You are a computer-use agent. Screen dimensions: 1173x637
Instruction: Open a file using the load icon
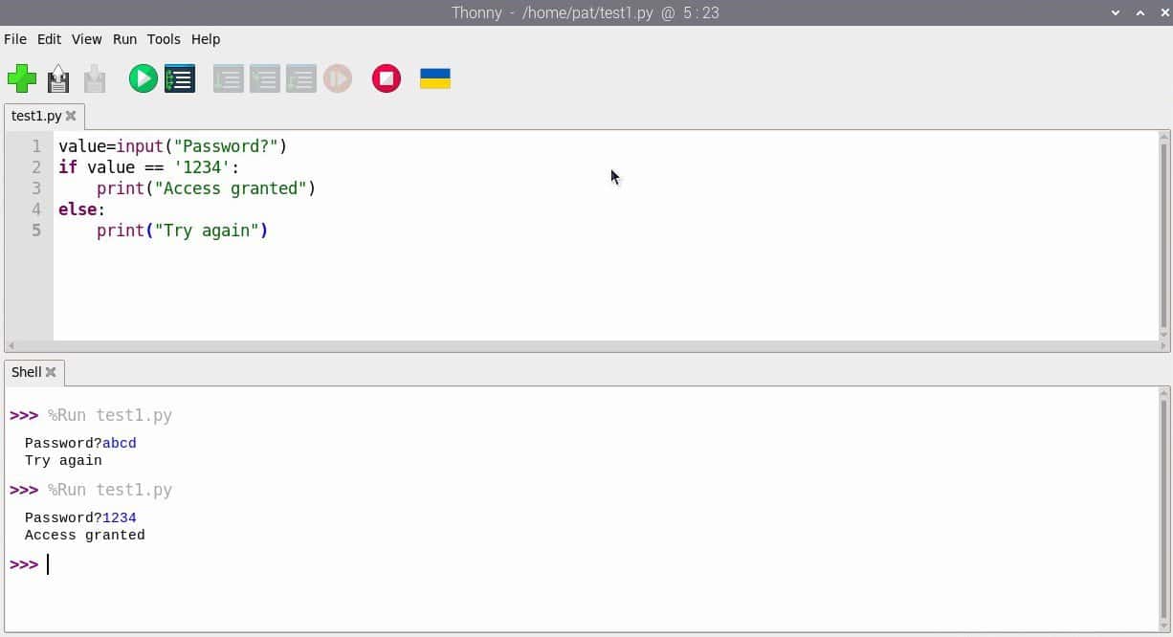click(x=58, y=78)
